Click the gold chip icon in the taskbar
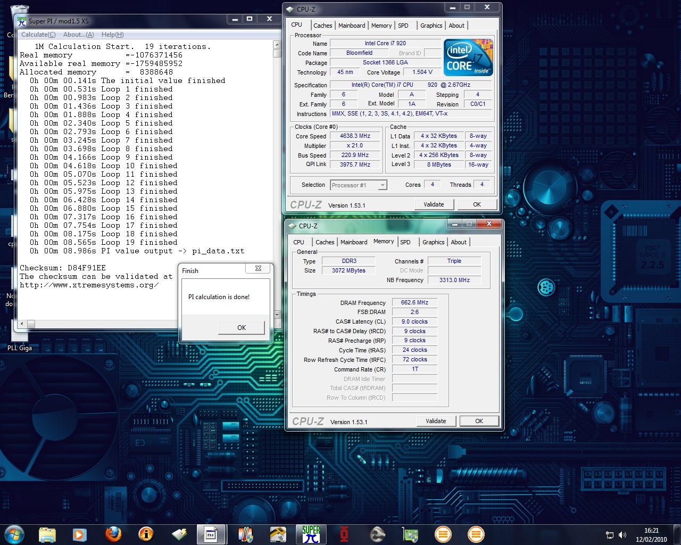The height and width of the screenshot is (545, 681). tap(278, 534)
